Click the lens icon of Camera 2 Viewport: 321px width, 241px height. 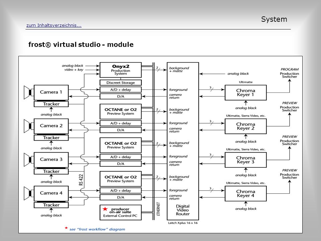[x=29, y=126]
